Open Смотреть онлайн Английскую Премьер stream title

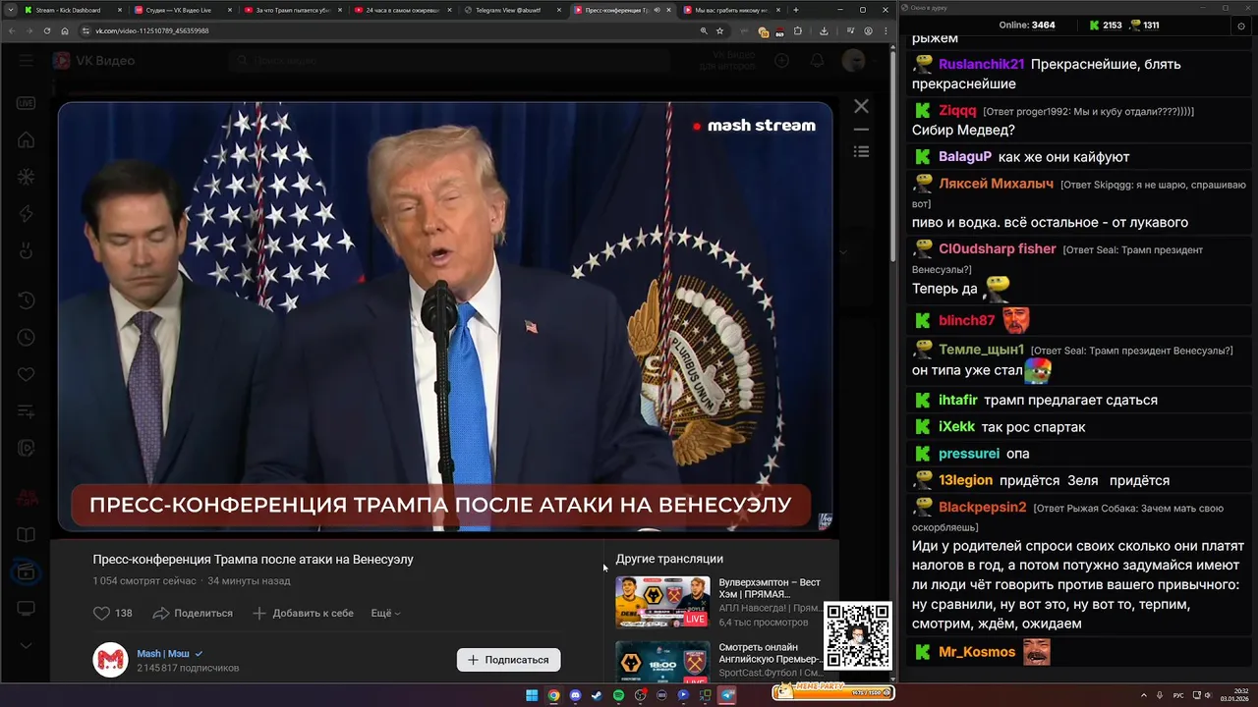point(770,653)
